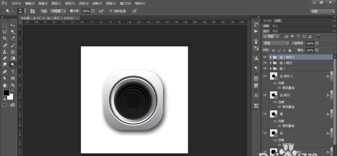Click the 曝光度 percentage input field

point(86,11)
